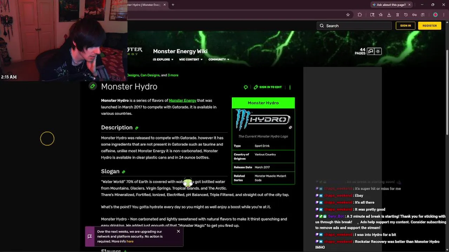Viewport: 449px width, 252px height.
Task: Click 'Monster Muscle: Mutant Soda' related series text
Action: (270, 178)
